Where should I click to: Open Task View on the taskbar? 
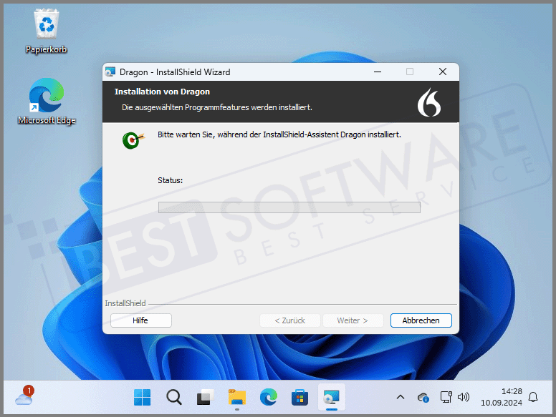pyautogui.click(x=206, y=397)
